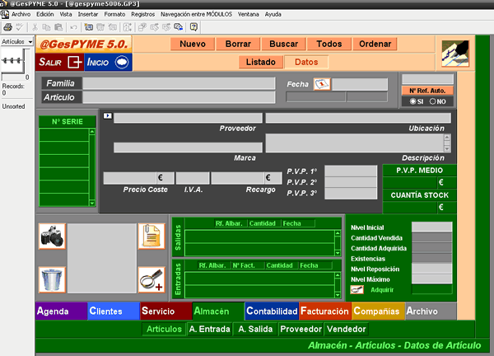
Task: Click the Familia input field
Action: tap(179, 83)
